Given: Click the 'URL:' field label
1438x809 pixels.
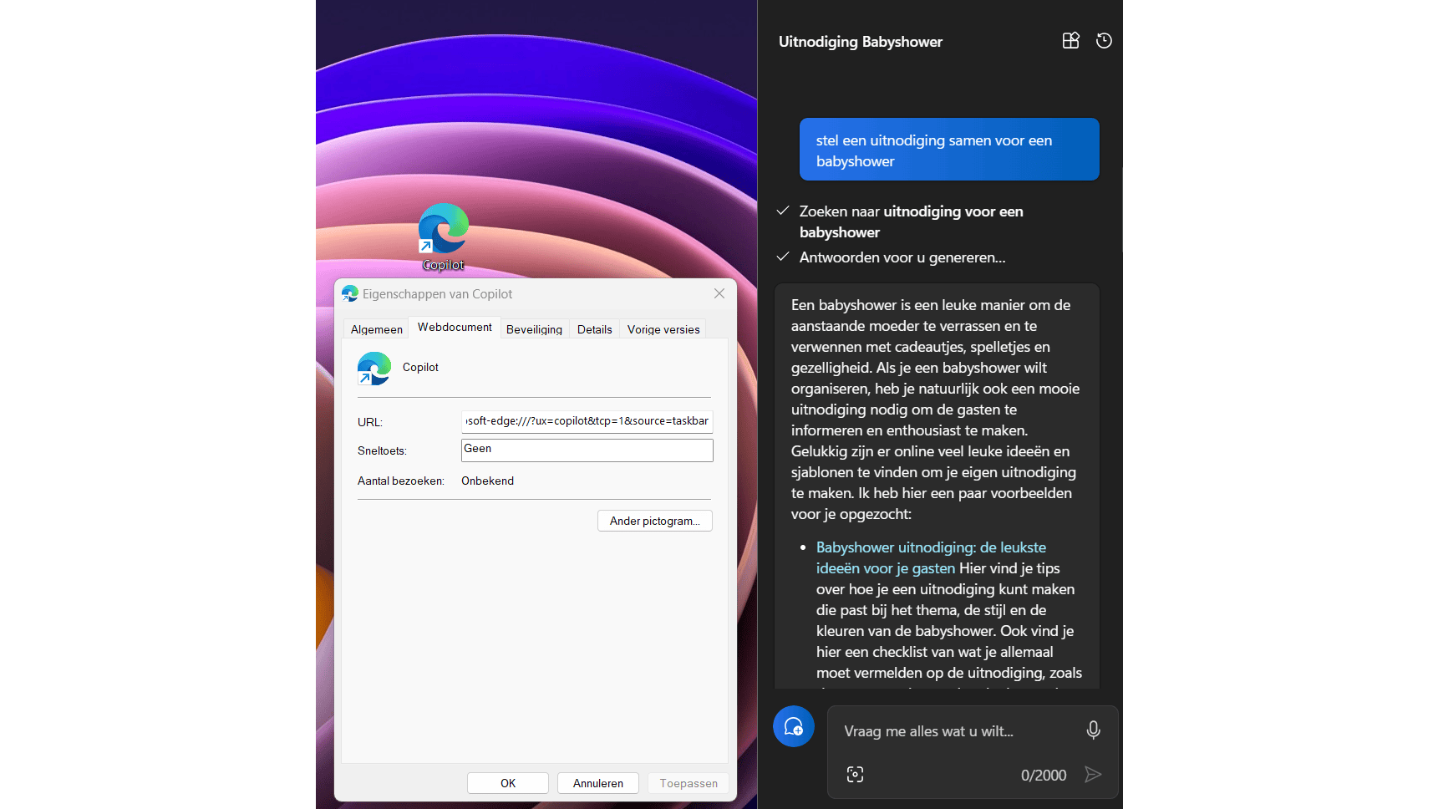Looking at the screenshot, I should (x=370, y=422).
